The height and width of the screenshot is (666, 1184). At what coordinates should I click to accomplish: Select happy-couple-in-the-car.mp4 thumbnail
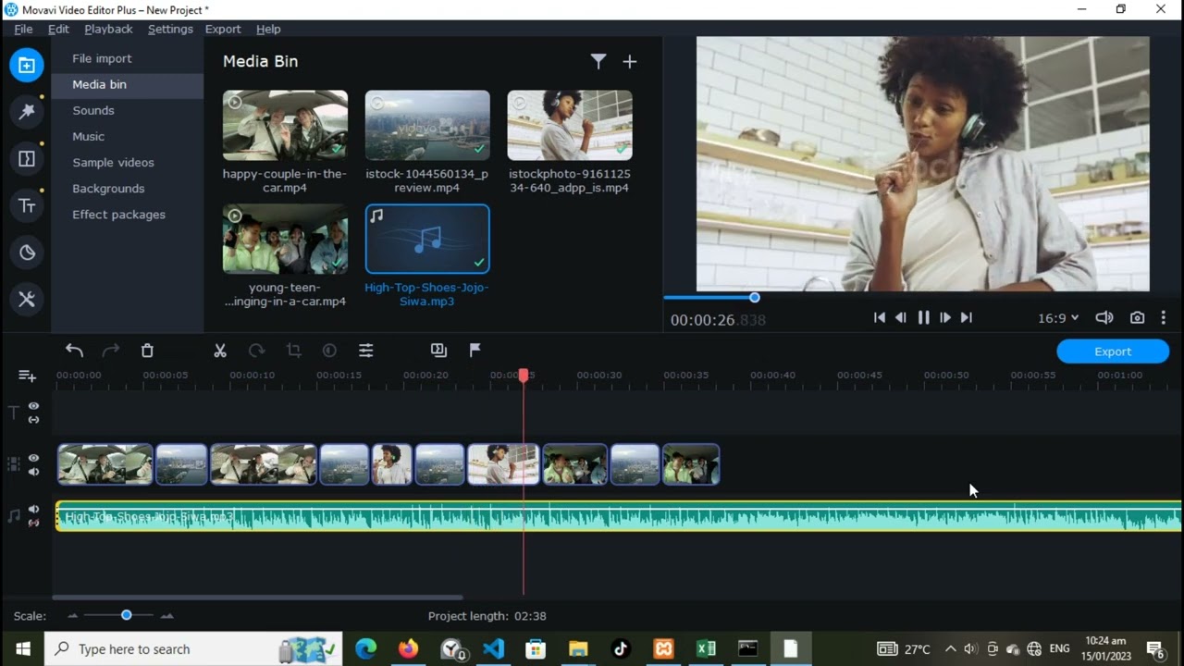[285, 125]
